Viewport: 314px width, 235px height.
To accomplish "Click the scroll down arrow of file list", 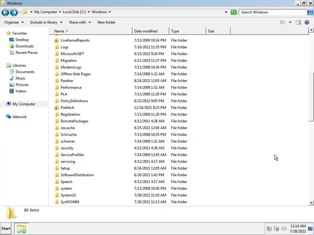I will point(311,203).
